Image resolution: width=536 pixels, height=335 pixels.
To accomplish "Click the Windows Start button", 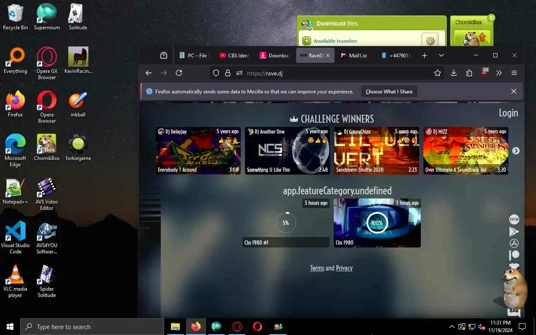I will (x=10, y=327).
